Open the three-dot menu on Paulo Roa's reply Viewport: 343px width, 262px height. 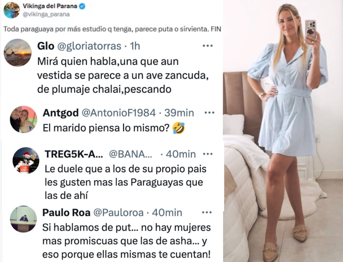click(x=207, y=212)
